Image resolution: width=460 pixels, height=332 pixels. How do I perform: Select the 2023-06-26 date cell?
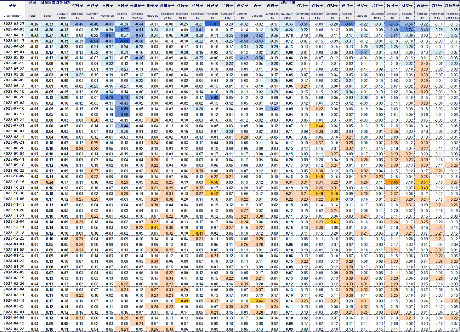click(x=12, y=97)
